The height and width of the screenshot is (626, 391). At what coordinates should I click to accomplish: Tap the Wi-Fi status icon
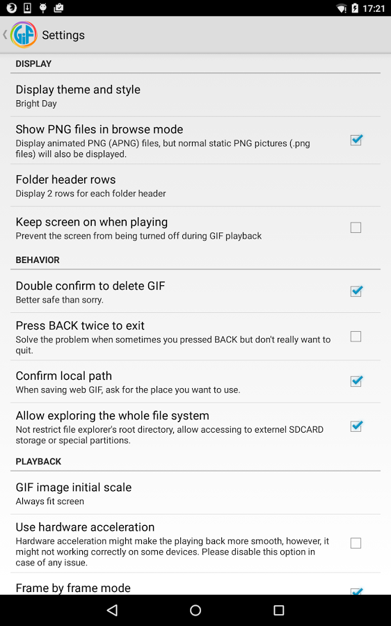[x=342, y=8]
